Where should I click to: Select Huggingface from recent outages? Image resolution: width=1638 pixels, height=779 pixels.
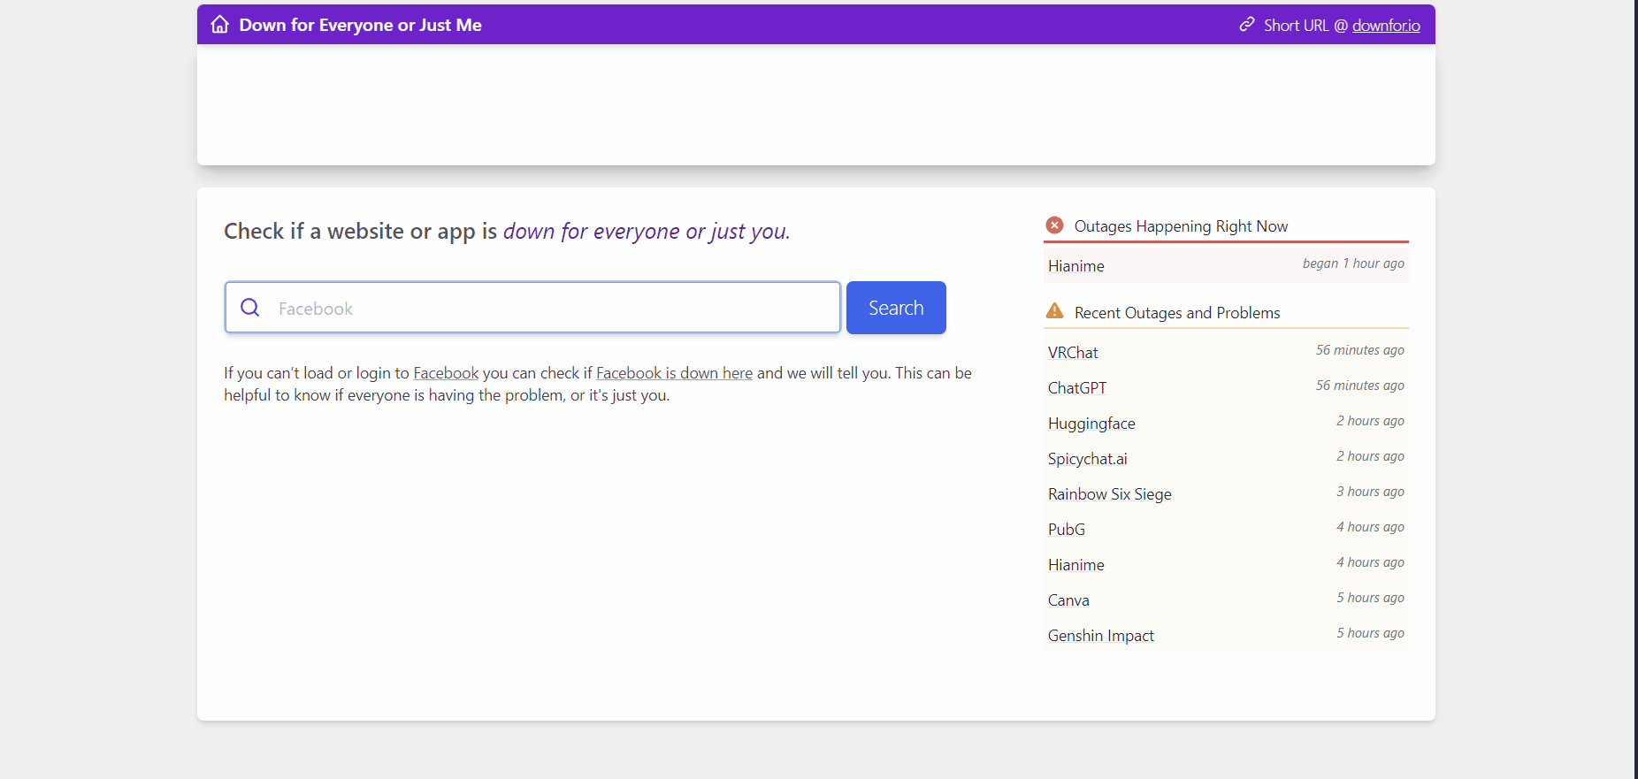coord(1091,424)
